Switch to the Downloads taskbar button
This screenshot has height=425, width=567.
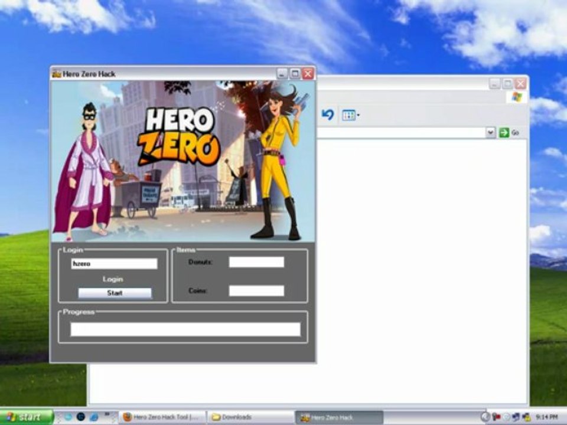[250, 417]
